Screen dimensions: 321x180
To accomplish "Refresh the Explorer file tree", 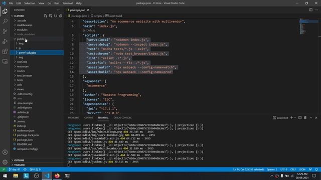I will (56, 15).
